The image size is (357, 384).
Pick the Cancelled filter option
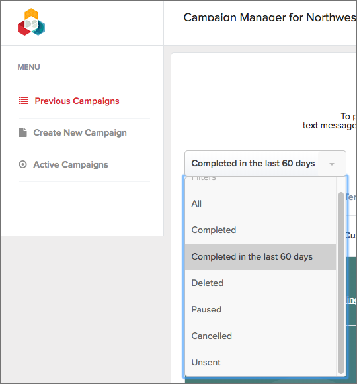click(260, 336)
